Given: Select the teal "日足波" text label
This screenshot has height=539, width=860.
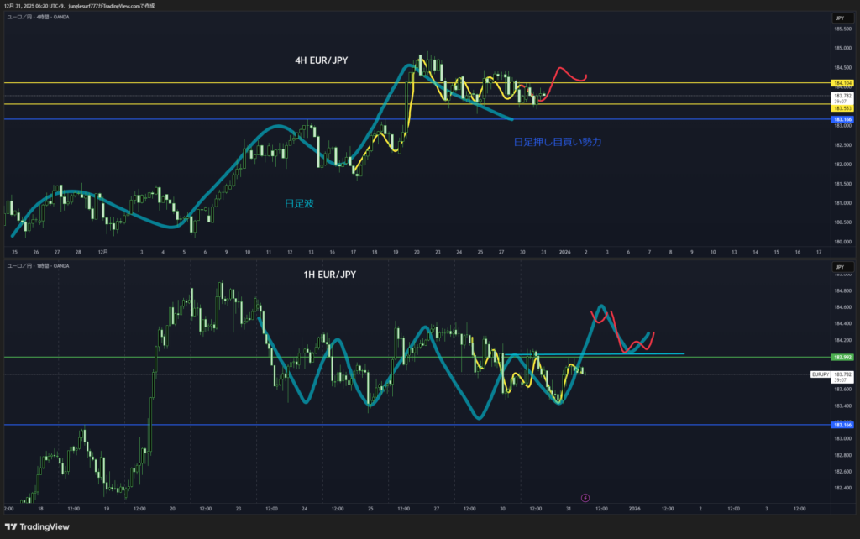Looking at the screenshot, I should 300,203.
